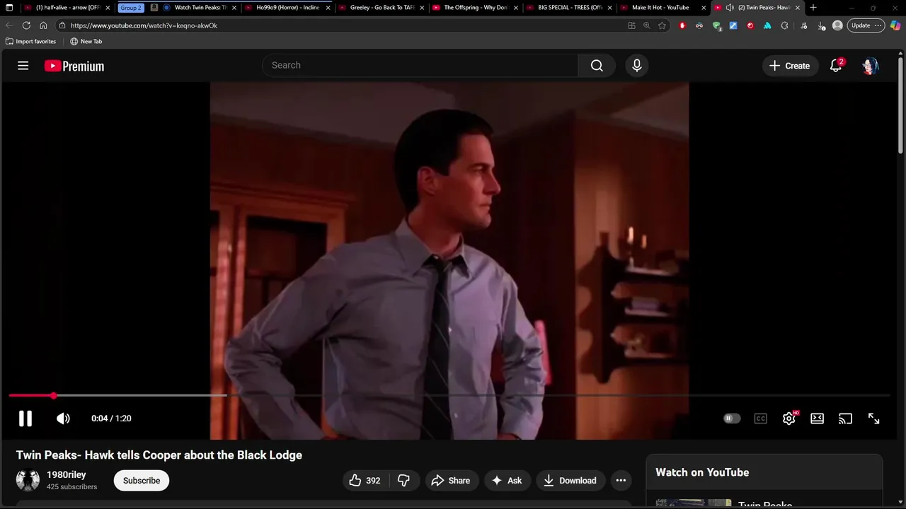906x509 pixels.
Task: Exit full-window player view
Action: pos(873,419)
